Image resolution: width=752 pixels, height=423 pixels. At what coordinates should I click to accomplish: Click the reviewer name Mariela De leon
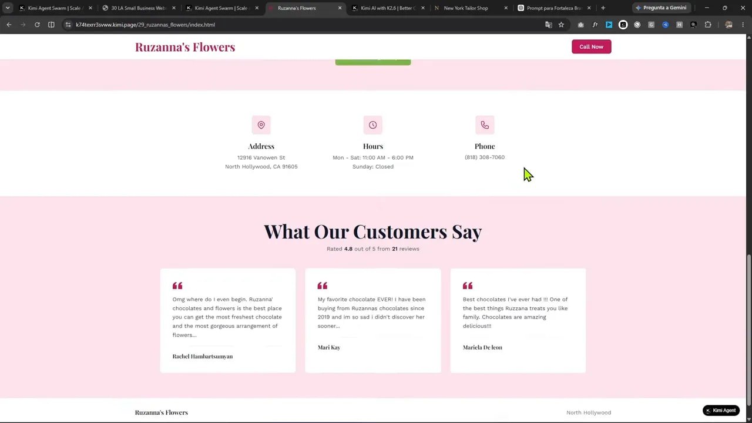pos(482,347)
